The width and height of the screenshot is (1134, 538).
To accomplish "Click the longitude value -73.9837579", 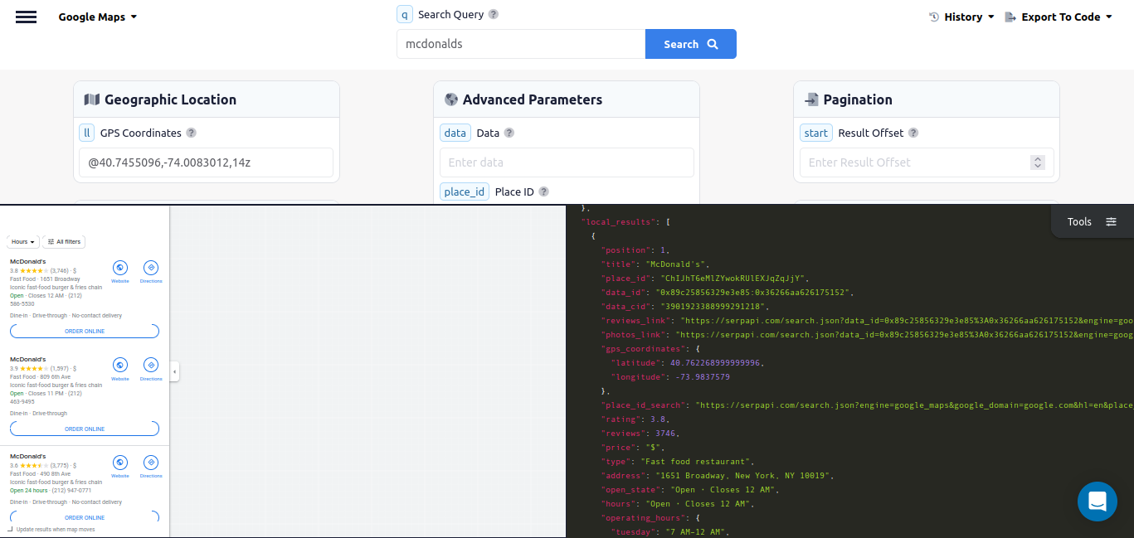I will [703, 377].
